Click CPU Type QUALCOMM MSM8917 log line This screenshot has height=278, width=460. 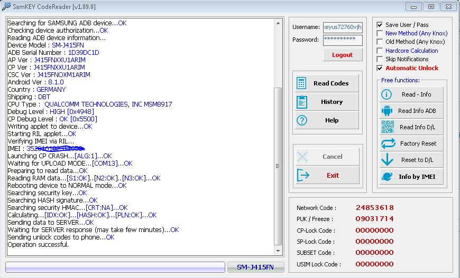point(90,104)
